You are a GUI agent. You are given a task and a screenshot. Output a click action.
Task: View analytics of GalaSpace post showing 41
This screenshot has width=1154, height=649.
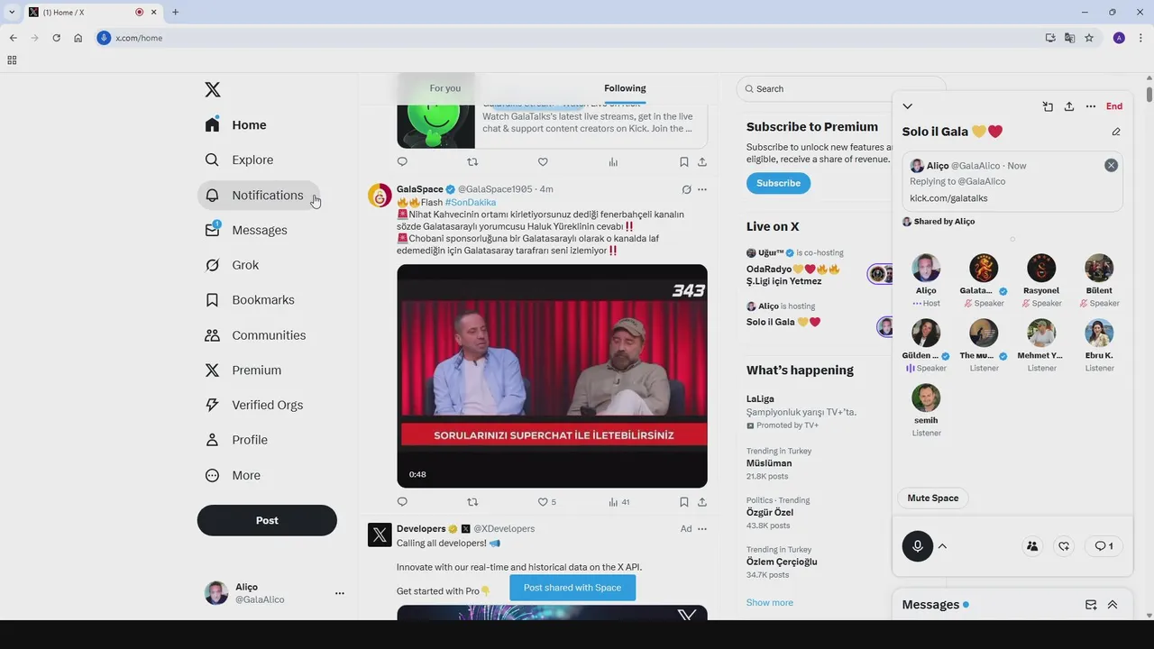tap(618, 502)
